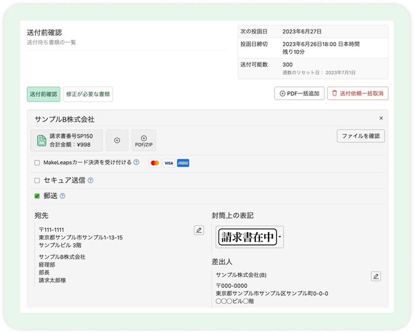Select the 送付前確認 tab
This screenshot has width=414, height=333.
[x=43, y=94]
